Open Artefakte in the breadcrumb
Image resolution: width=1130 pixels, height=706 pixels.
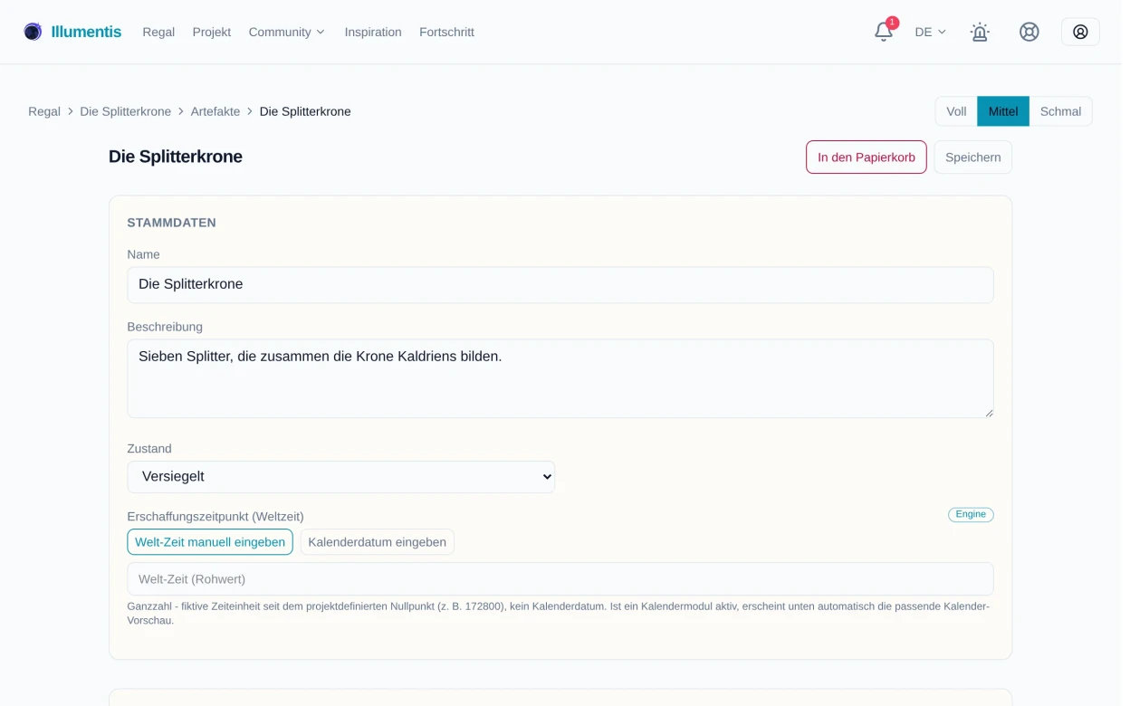(215, 111)
